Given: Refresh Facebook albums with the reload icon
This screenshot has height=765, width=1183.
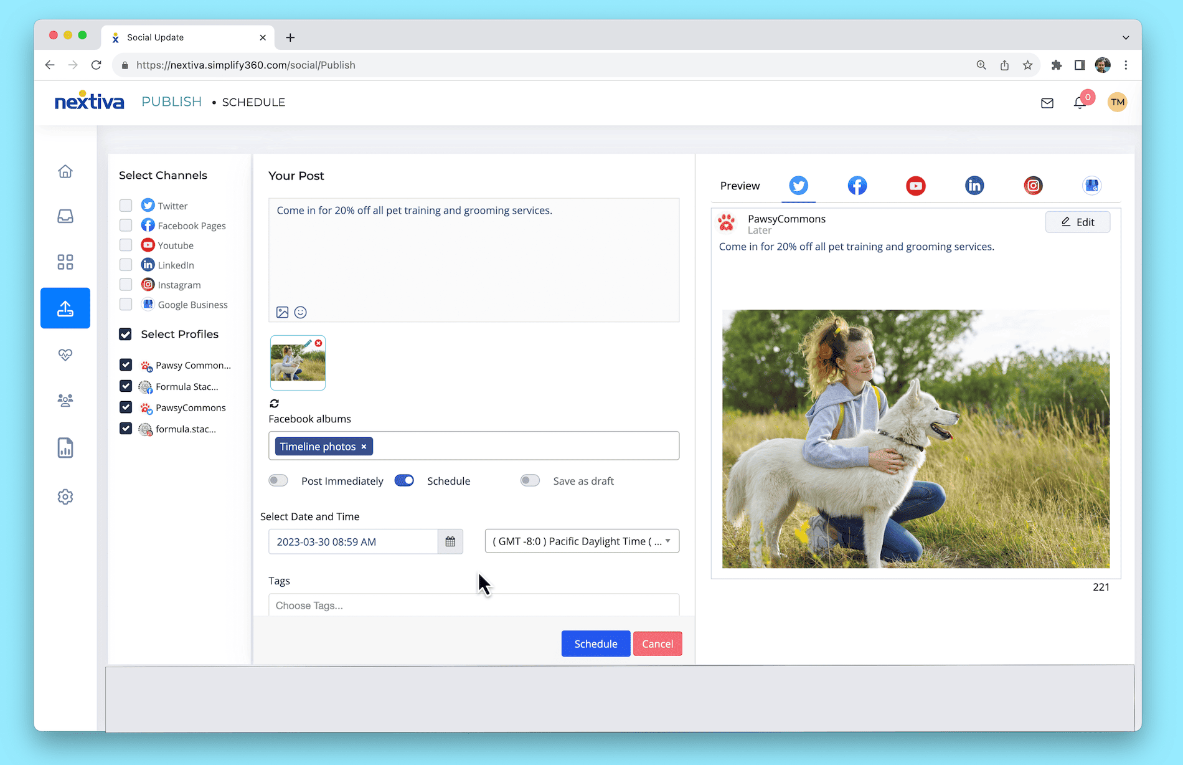Looking at the screenshot, I should (x=274, y=403).
